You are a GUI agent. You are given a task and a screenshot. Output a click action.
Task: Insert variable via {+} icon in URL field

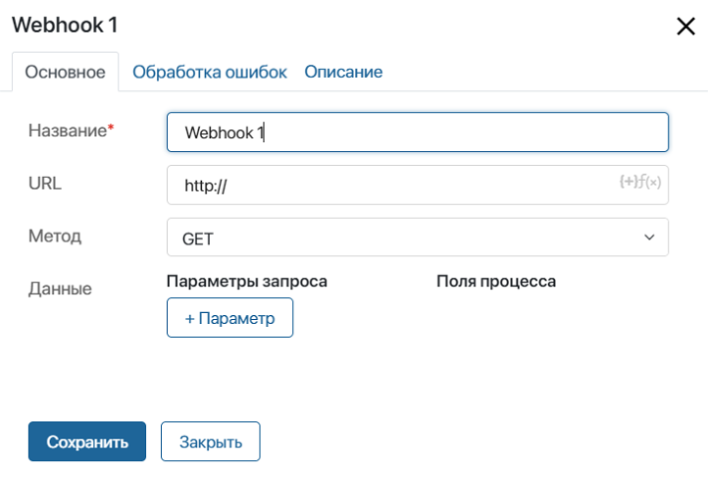[x=628, y=182]
